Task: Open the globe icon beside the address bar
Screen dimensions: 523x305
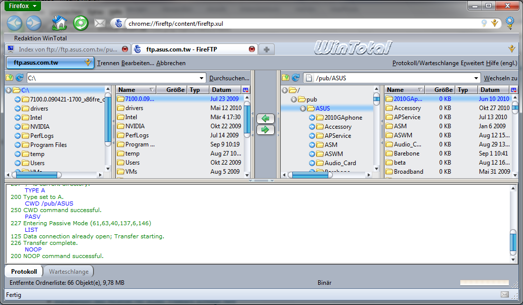Action: point(510,23)
